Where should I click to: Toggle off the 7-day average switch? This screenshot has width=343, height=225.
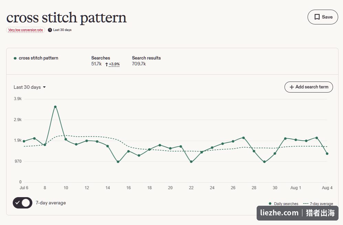tap(22, 203)
